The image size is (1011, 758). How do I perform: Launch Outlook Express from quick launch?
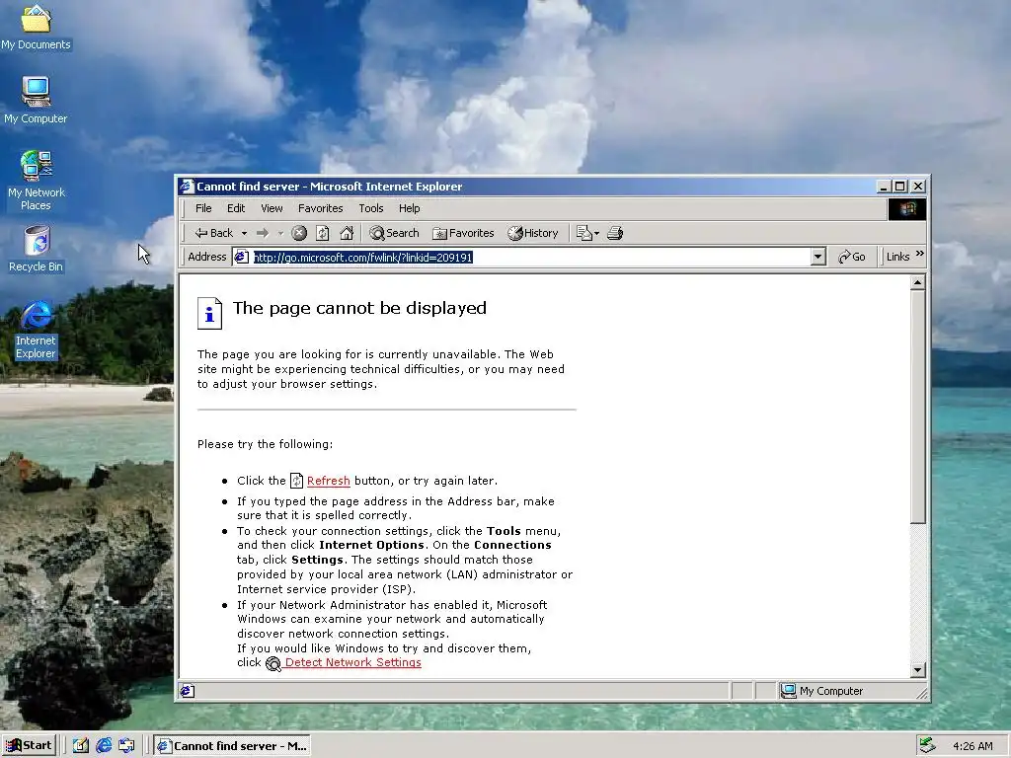[x=126, y=746]
